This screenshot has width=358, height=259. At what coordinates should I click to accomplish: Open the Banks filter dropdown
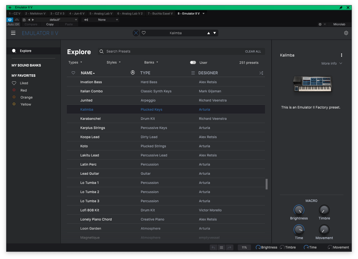coord(151,62)
